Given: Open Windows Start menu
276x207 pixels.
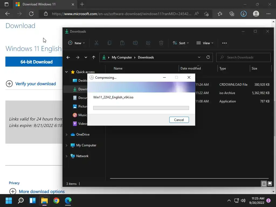Looking at the screenshot, I should (x=9, y=201).
